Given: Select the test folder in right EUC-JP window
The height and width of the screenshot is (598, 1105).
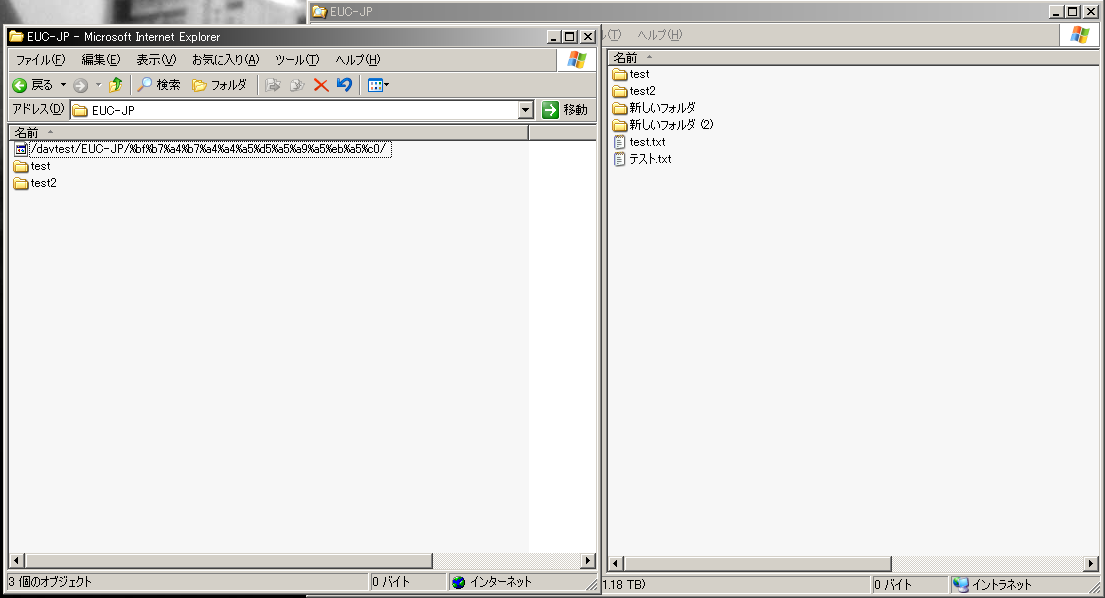Looking at the screenshot, I should (631, 74).
